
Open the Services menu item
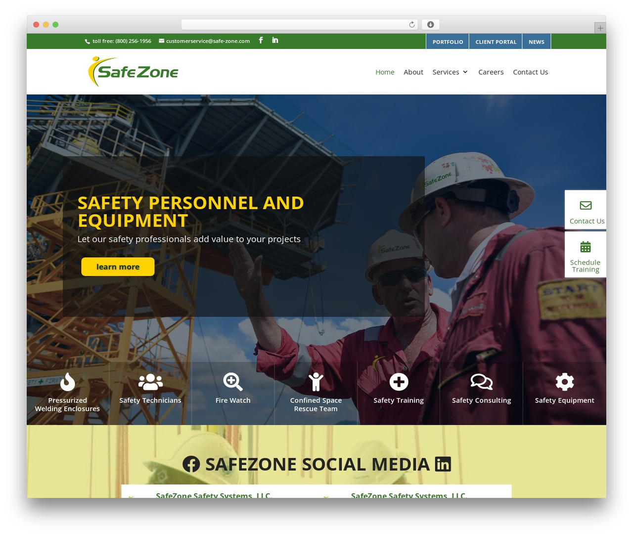click(446, 72)
